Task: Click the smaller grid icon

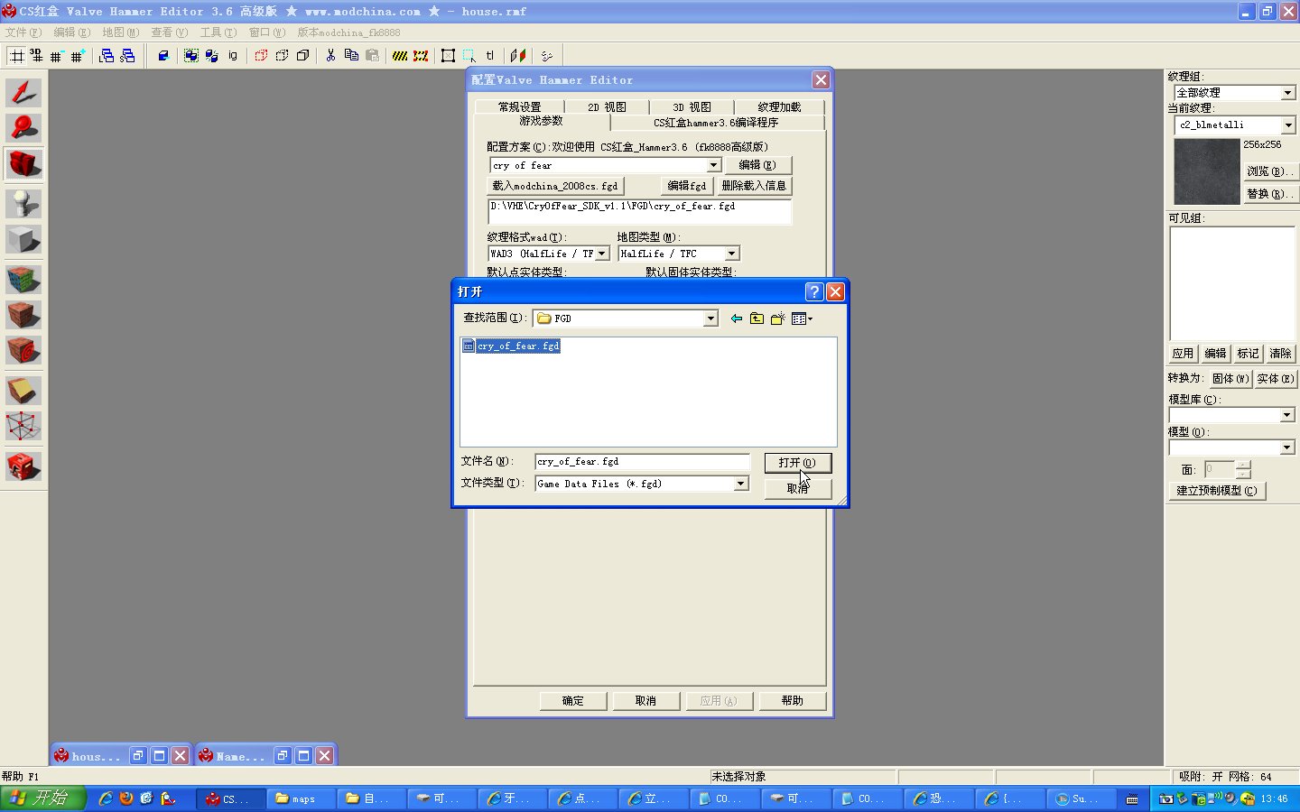Action: 57,56
